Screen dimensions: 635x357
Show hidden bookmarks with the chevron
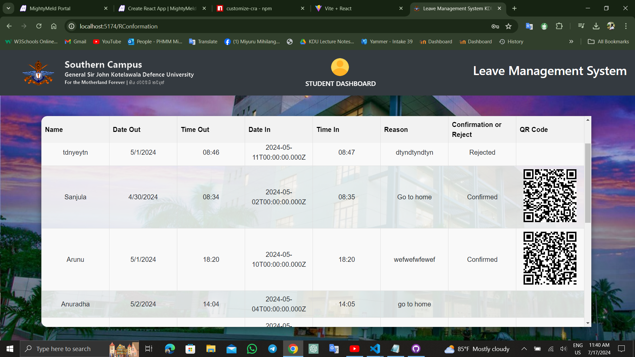pos(571,42)
